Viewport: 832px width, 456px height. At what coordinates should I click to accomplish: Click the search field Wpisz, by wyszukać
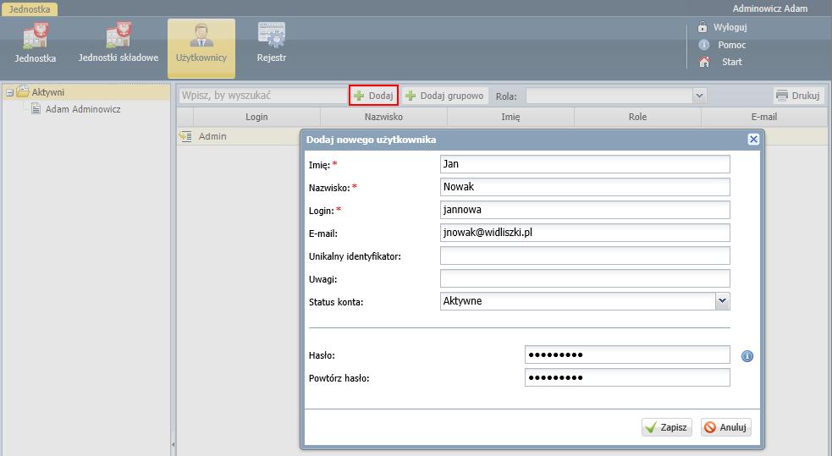click(262, 96)
